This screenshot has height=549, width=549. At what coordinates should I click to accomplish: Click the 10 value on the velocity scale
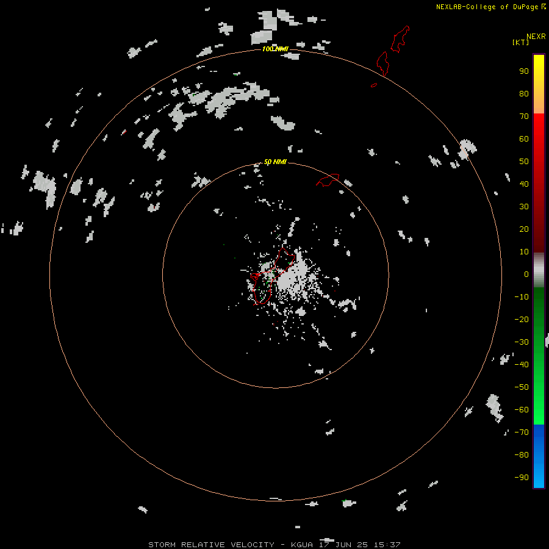coord(524,252)
